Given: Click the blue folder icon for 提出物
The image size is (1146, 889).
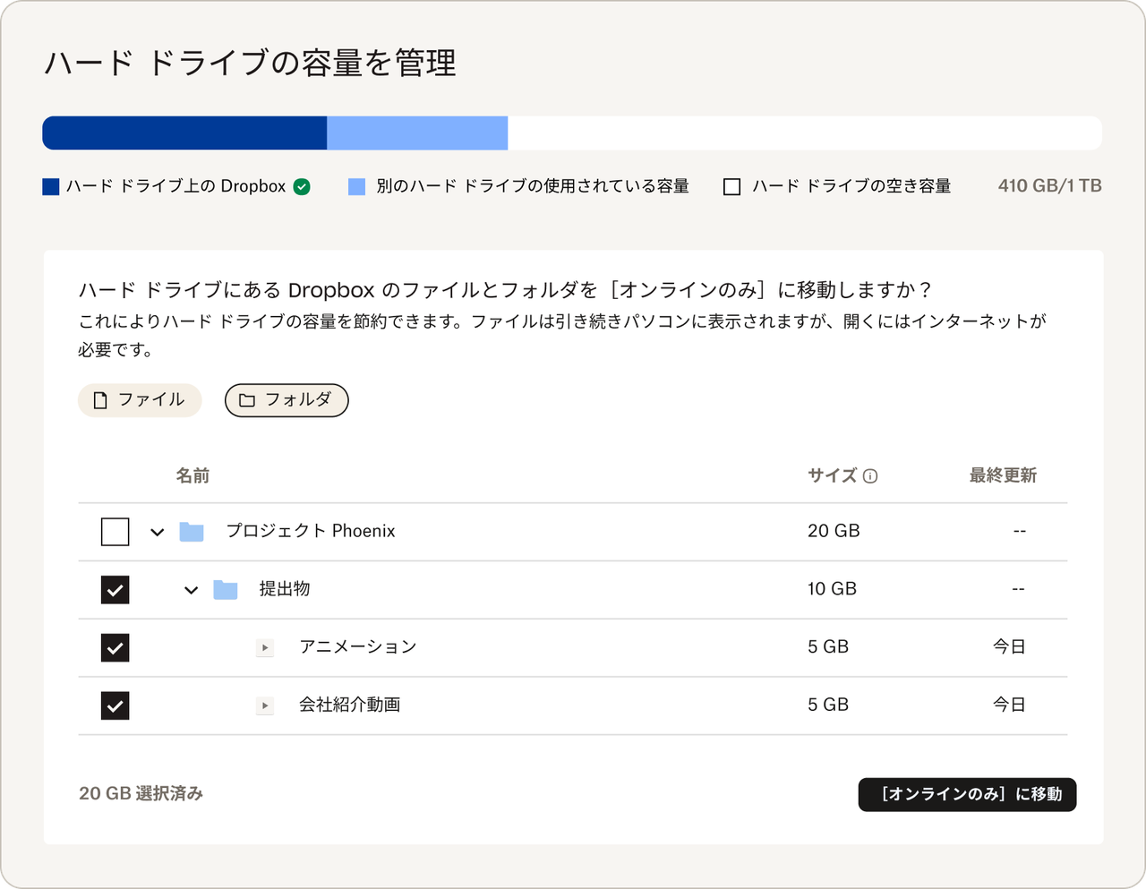Looking at the screenshot, I should coord(225,589).
